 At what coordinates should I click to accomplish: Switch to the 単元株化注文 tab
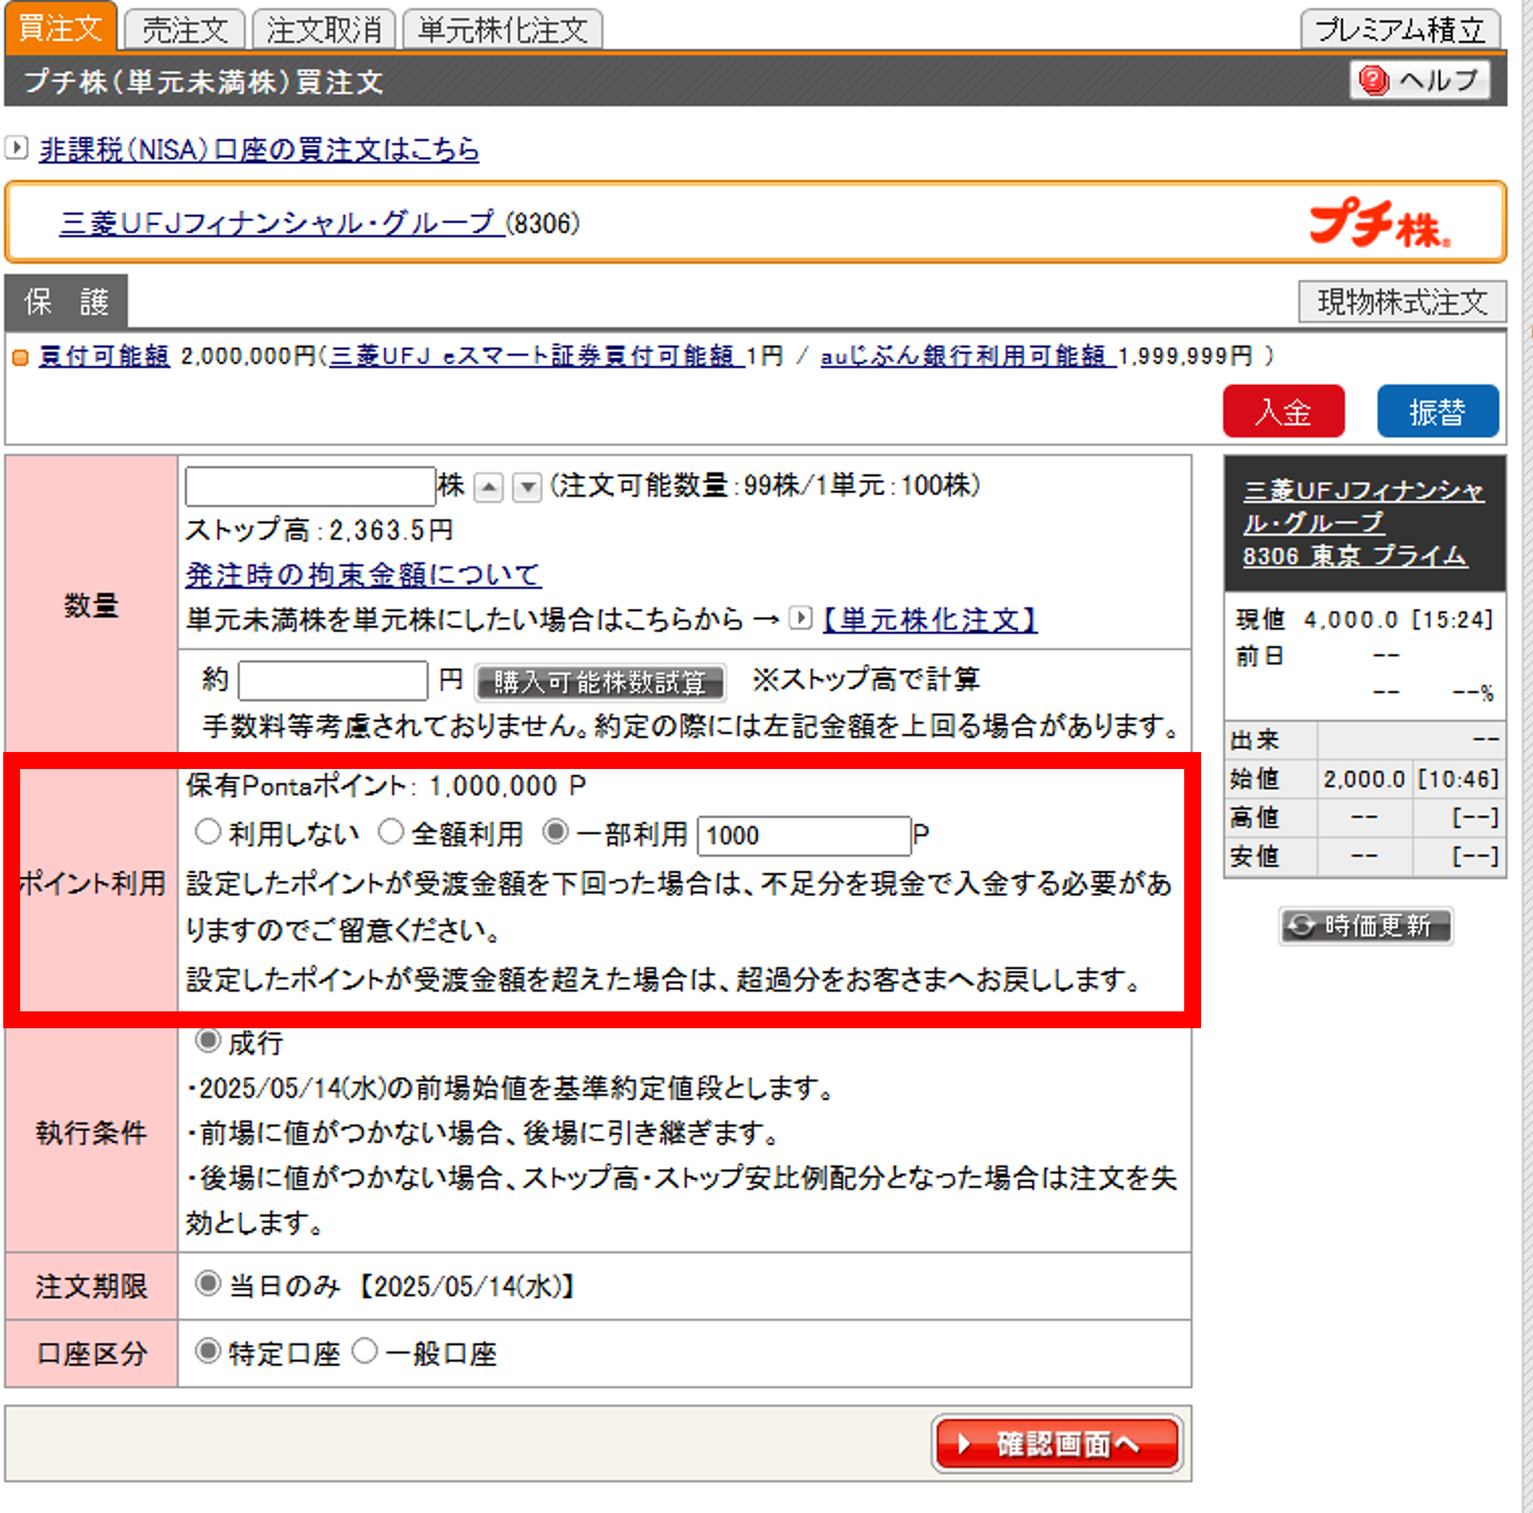click(x=502, y=31)
